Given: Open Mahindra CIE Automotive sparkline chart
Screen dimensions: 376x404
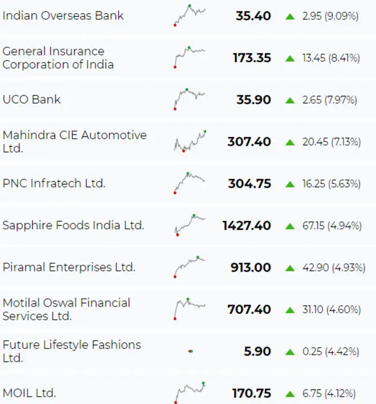Looking at the screenshot, I should [190, 141].
